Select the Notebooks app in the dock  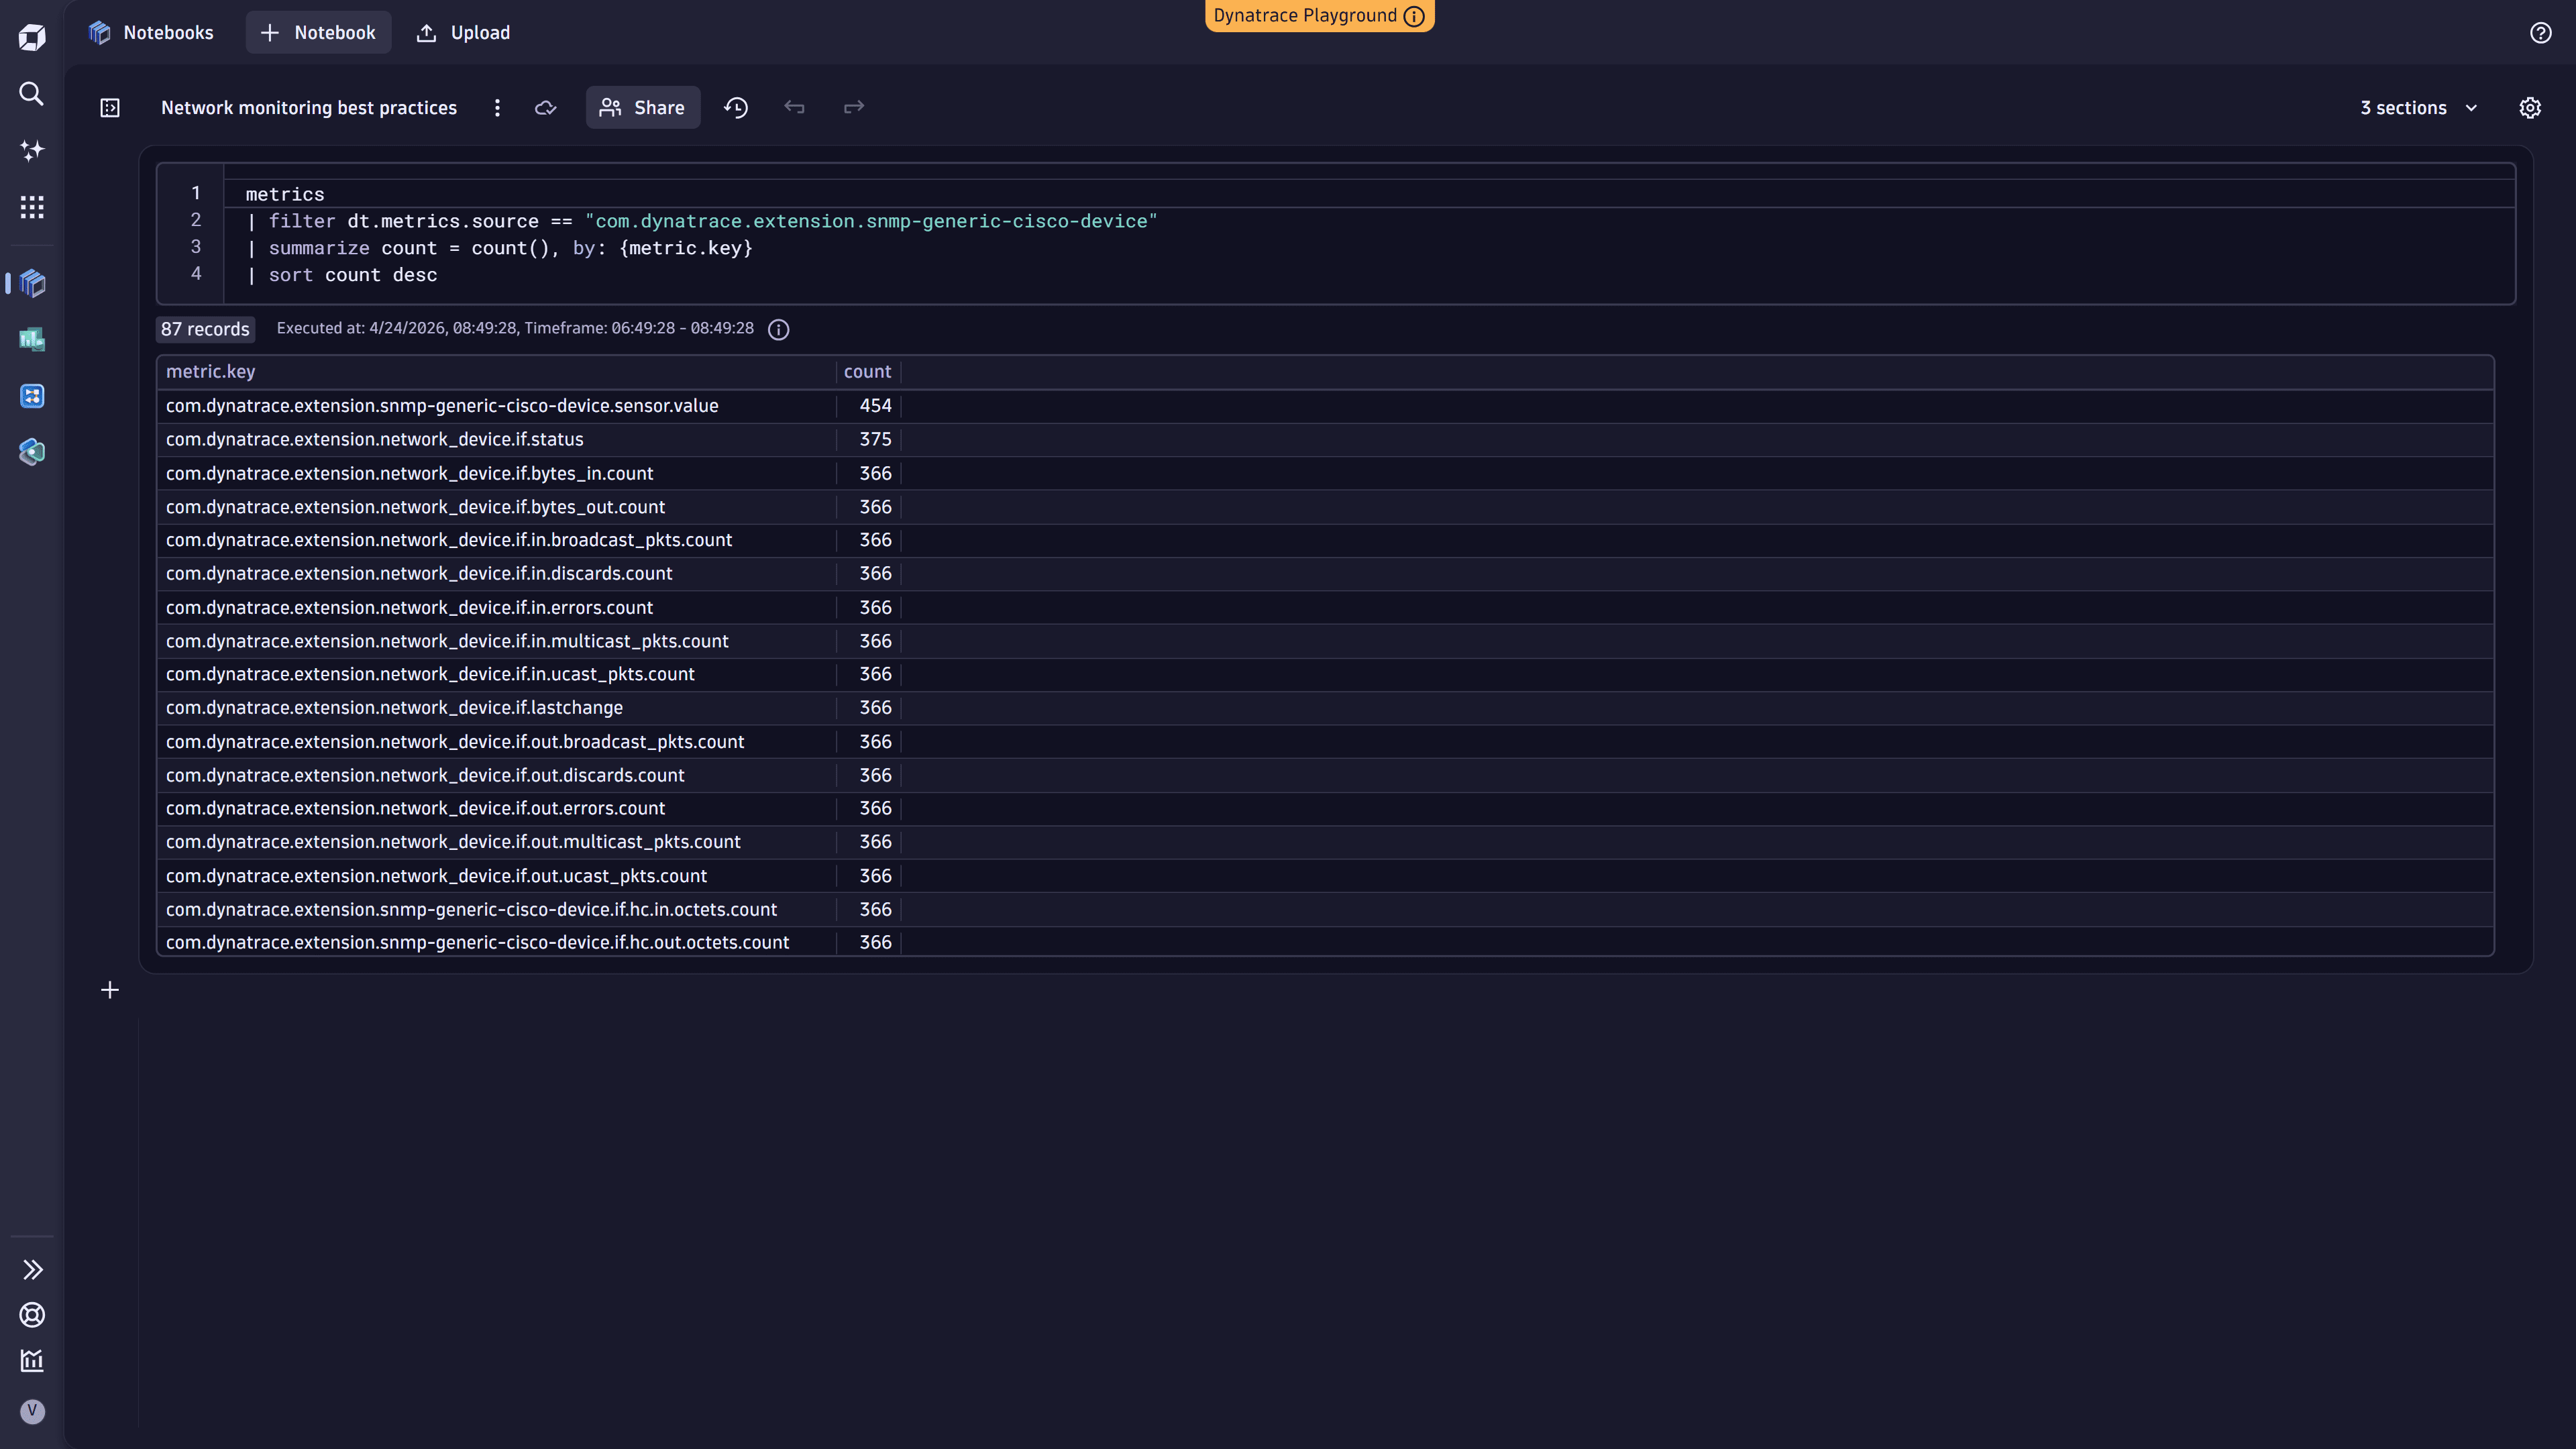click(32, 283)
